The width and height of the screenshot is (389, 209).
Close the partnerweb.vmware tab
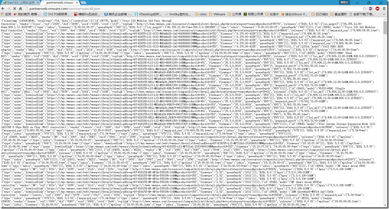click(77, 3)
